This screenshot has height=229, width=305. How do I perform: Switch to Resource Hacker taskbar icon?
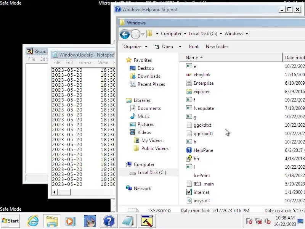pyautogui.click(x=147, y=221)
